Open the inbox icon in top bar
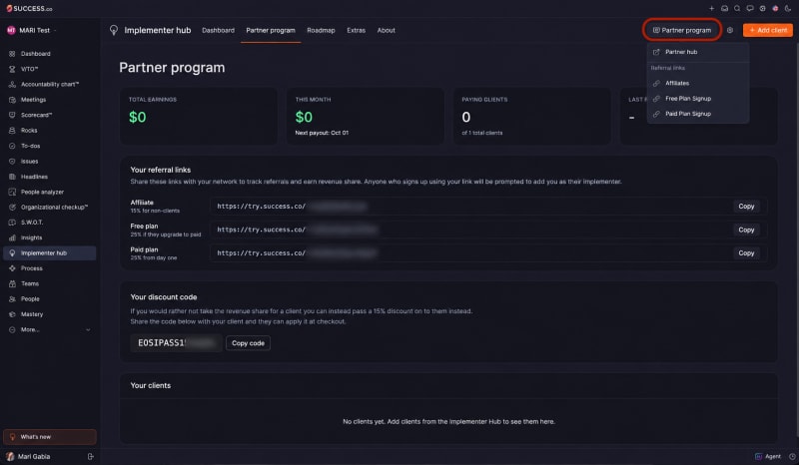 [725, 8]
